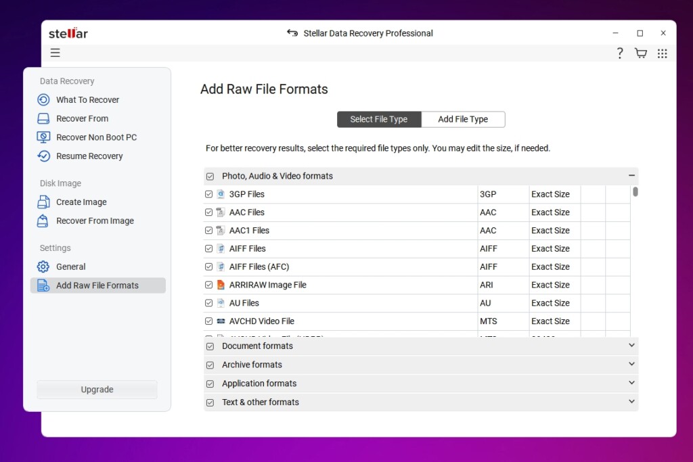Screen dimensions: 693x462
Task: Click the Recover From Image icon
Action: point(43,221)
